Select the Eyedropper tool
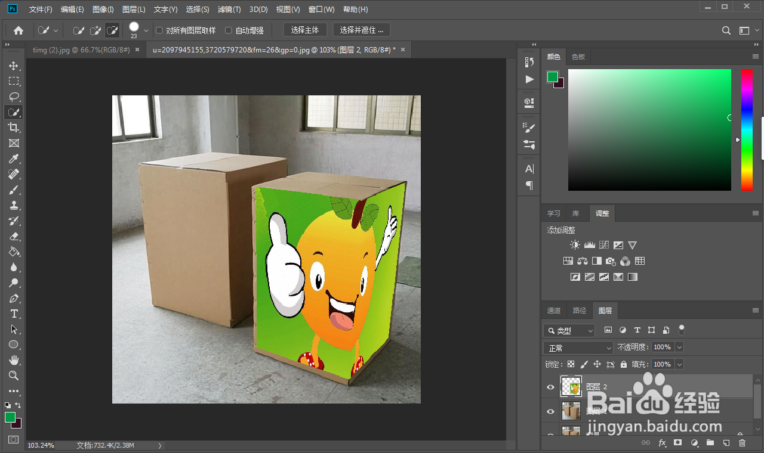Viewport: 764px width, 453px height. coord(14,159)
